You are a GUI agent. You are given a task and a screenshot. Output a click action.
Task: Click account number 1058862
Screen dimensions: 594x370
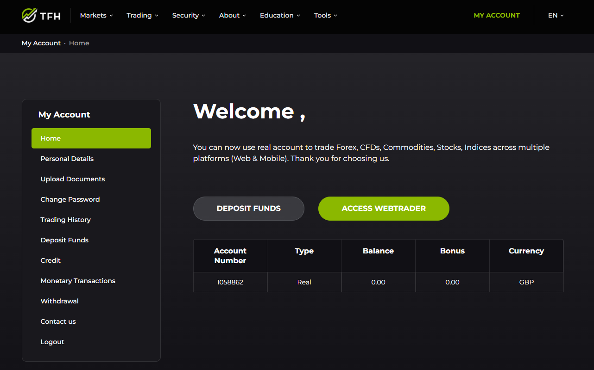click(x=230, y=282)
